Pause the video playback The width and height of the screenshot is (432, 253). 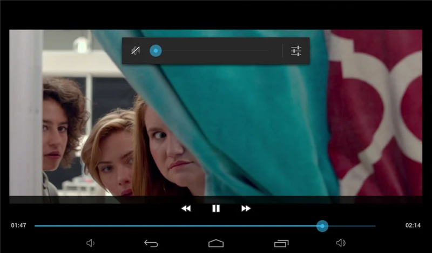click(x=216, y=209)
